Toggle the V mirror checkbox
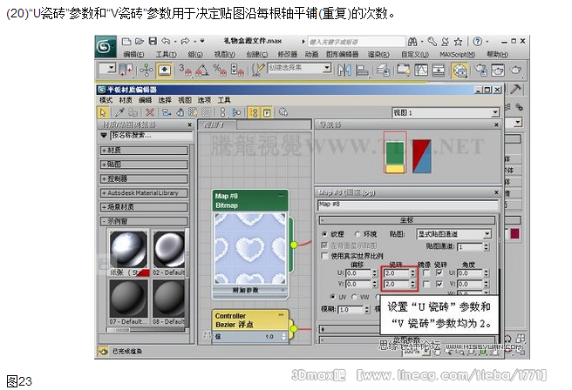Screen dimensions: 572x390 [x=426, y=284]
